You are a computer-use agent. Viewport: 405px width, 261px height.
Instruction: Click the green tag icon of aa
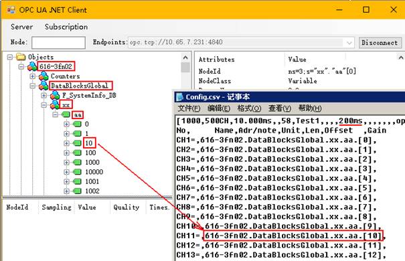click(x=66, y=114)
